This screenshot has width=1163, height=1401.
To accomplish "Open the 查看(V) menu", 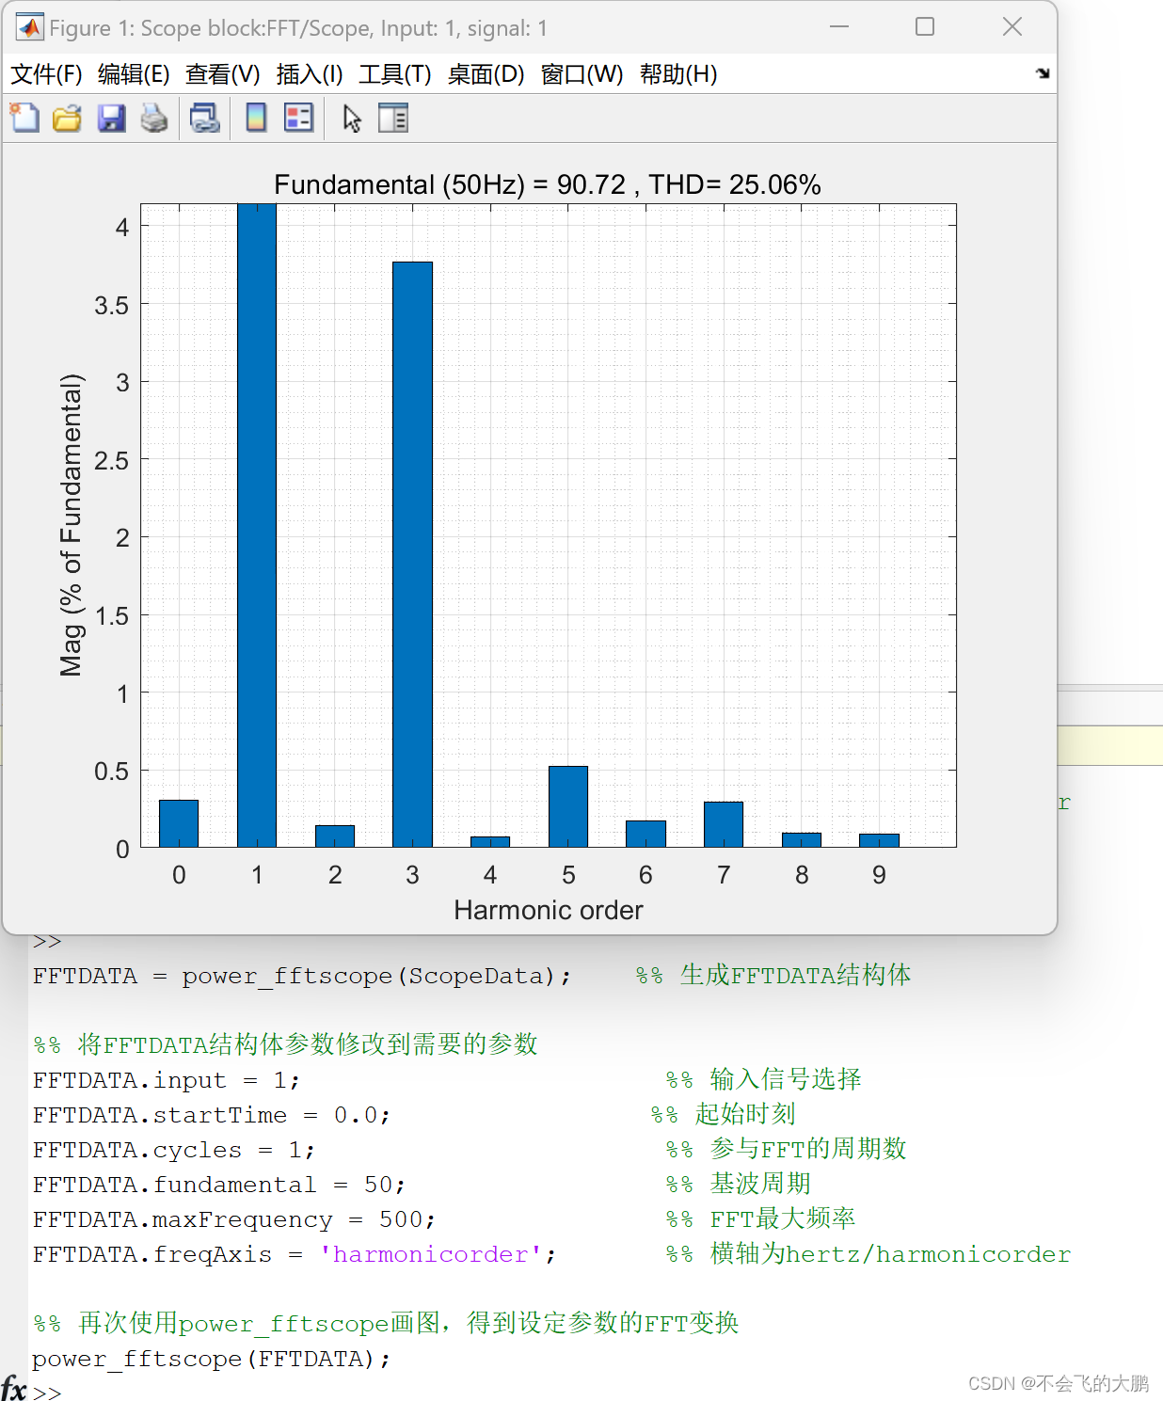I will point(223,73).
